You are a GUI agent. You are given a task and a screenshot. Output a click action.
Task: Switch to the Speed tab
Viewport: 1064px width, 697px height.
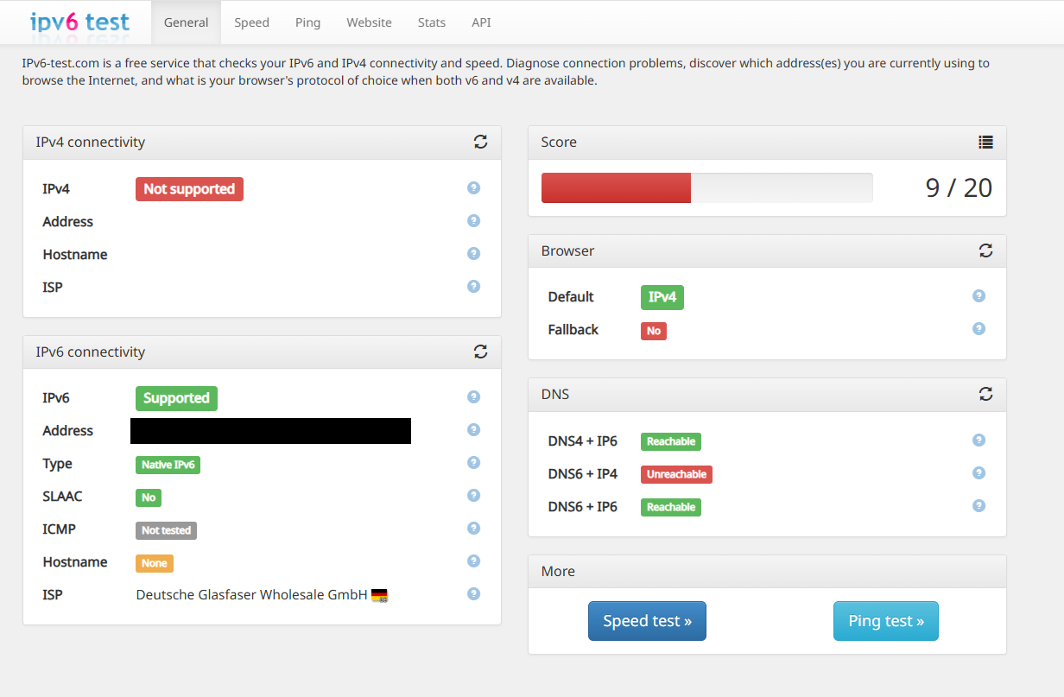click(x=251, y=22)
